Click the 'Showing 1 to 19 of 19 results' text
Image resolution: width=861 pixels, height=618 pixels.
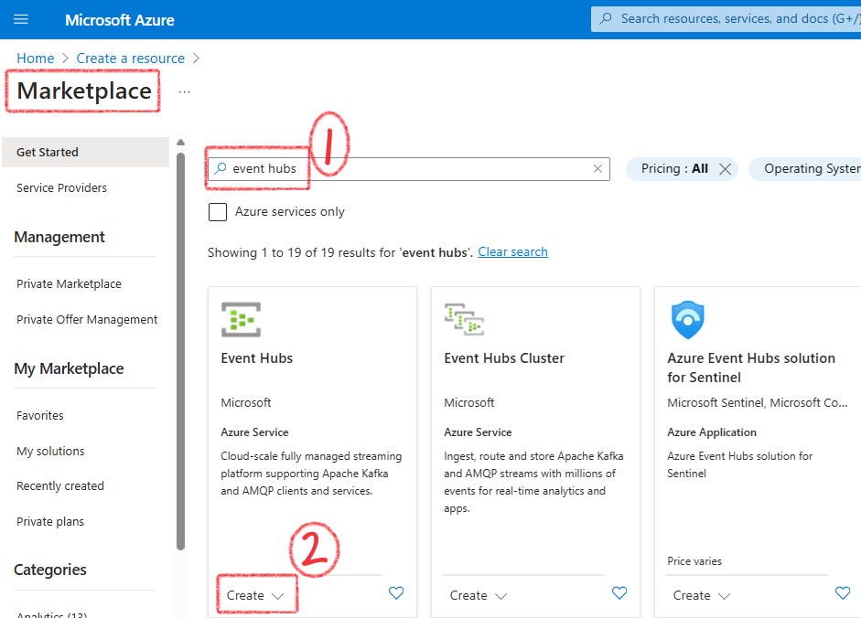pyautogui.click(x=339, y=252)
